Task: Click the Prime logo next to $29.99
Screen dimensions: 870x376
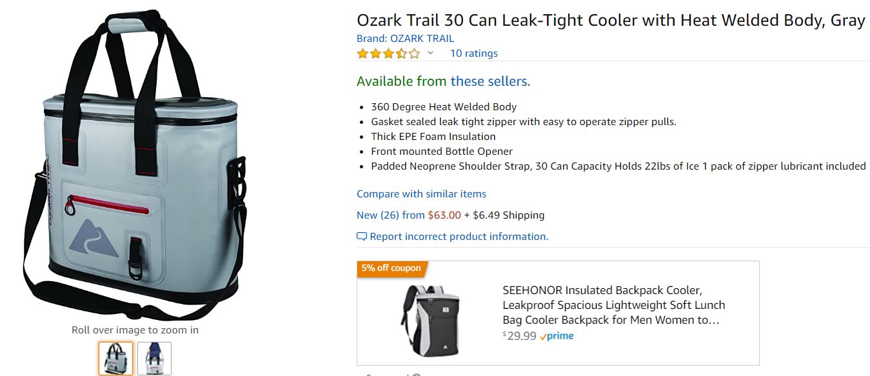Action: coord(559,335)
